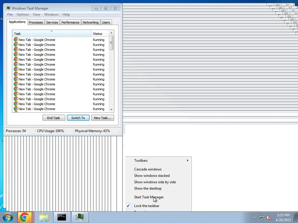Open the Windows menu
The width and height of the screenshot is (298, 223).
[51, 15]
